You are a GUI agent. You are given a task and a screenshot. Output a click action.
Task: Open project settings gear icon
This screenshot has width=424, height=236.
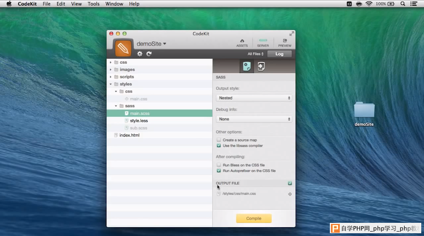139,54
